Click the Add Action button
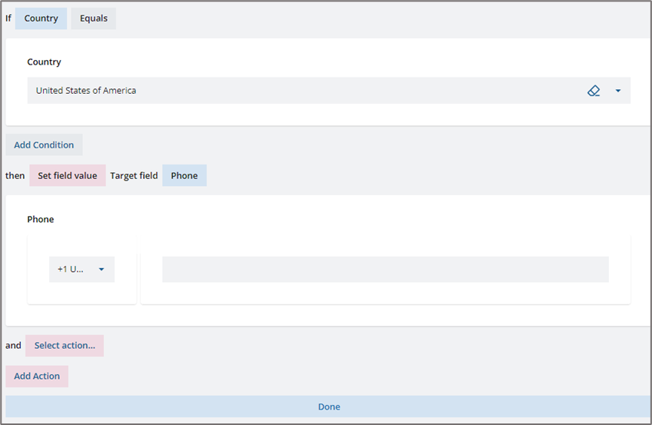The width and height of the screenshot is (652, 425). point(37,376)
